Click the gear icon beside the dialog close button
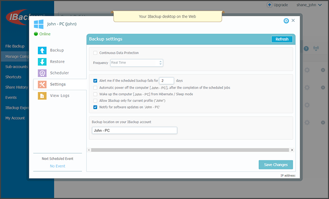 [x=286, y=21]
